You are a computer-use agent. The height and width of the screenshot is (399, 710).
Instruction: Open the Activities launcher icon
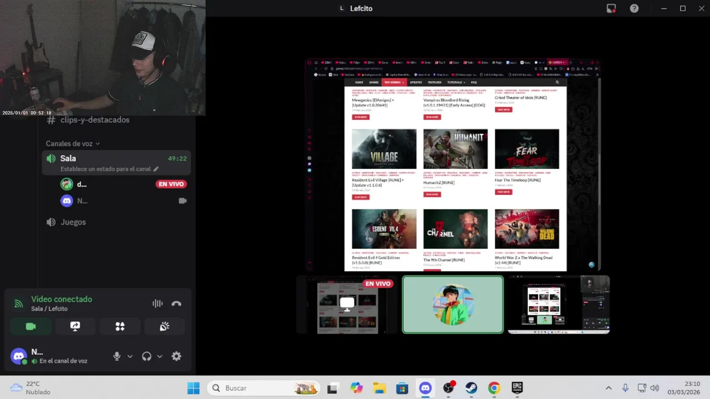point(120,326)
